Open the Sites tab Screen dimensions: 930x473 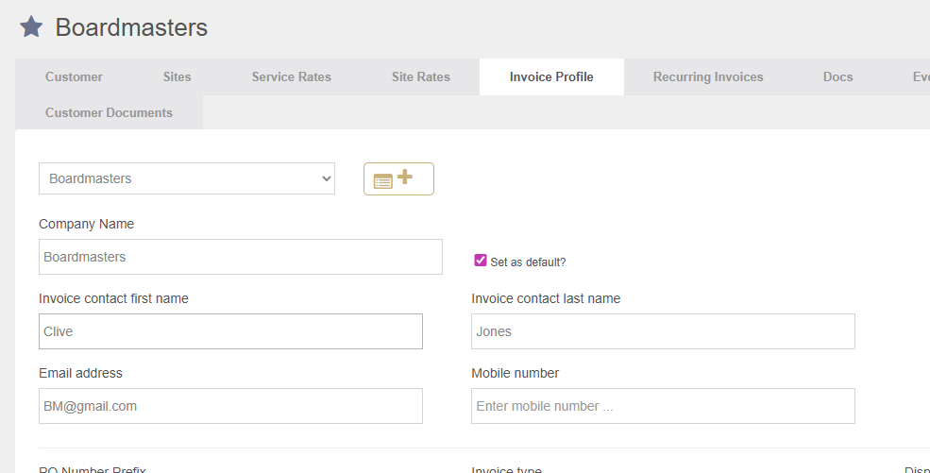(x=177, y=77)
